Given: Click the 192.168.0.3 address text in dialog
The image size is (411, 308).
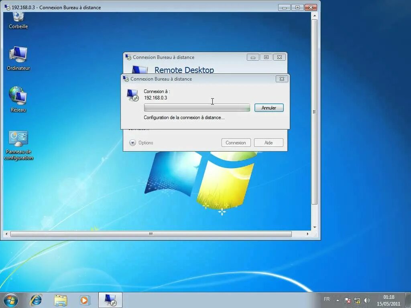Looking at the screenshot, I should coord(155,98).
